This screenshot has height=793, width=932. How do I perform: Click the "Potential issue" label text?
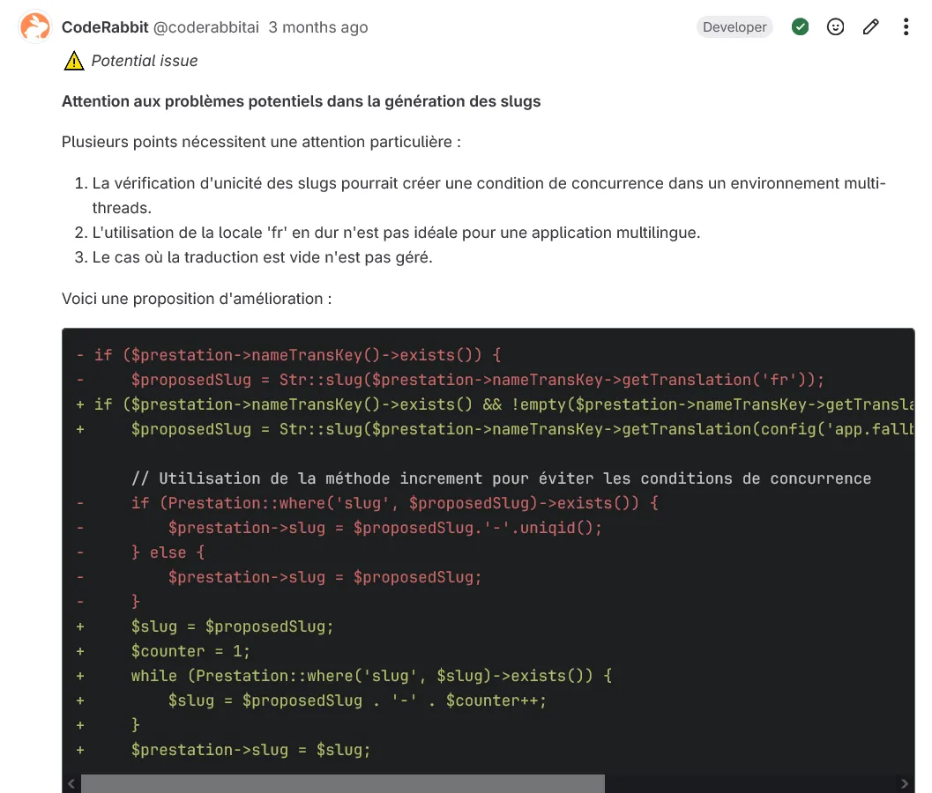tap(145, 61)
